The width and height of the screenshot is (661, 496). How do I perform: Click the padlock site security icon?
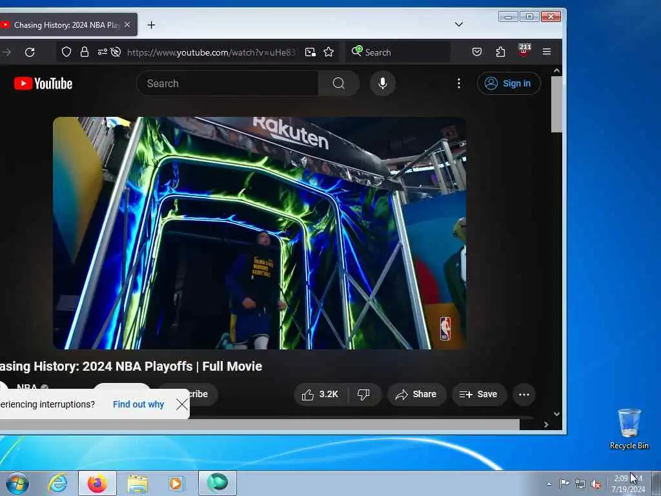pyautogui.click(x=85, y=52)
